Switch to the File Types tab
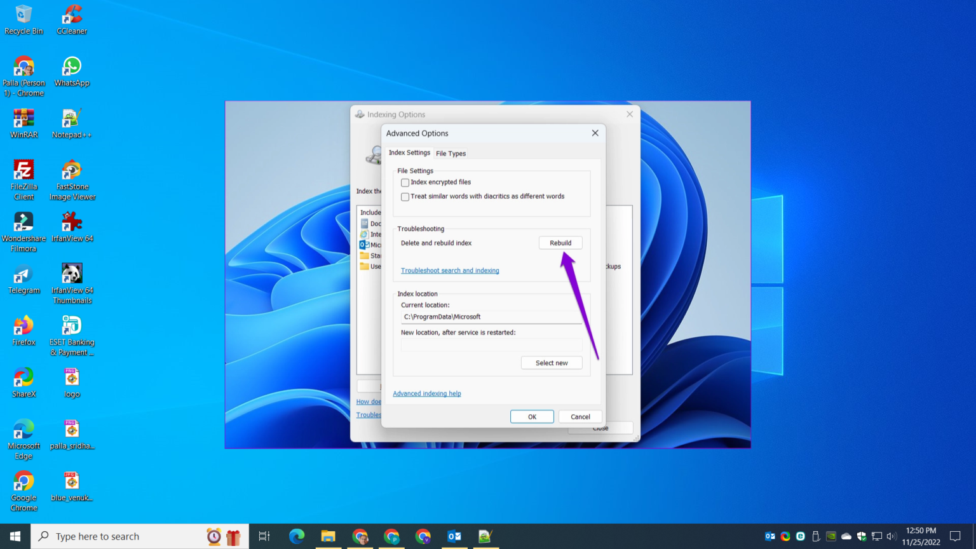 pyautogui.click(x=451, y=153)
